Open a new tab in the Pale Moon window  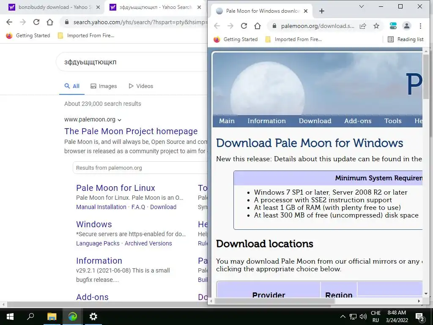point(322,11)
